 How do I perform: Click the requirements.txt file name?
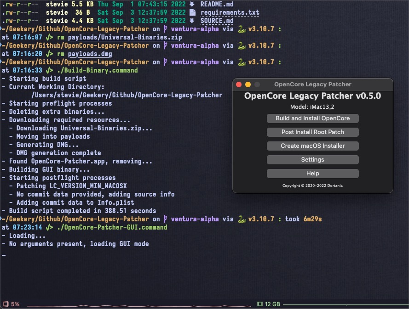click(230, 12)
